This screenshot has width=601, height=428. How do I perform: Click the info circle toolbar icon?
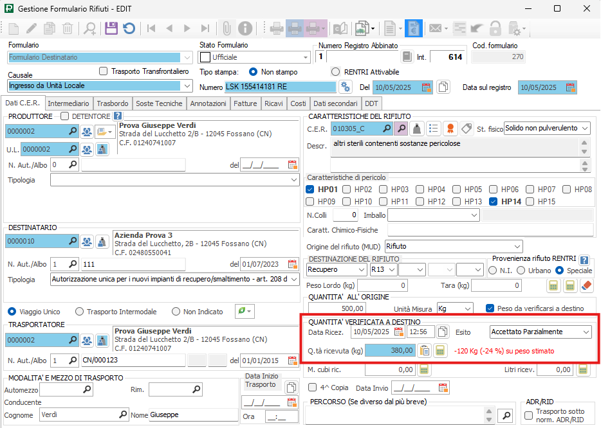coord(245,28)
